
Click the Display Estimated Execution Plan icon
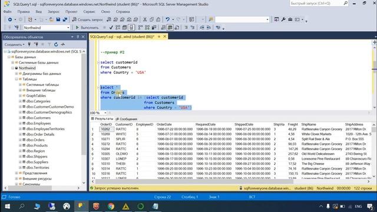point(118,28)
